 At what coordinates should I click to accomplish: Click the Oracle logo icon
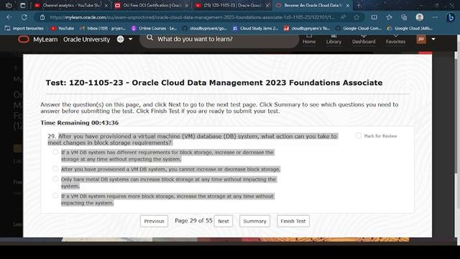pyautogui.click(x=24, y=40)
